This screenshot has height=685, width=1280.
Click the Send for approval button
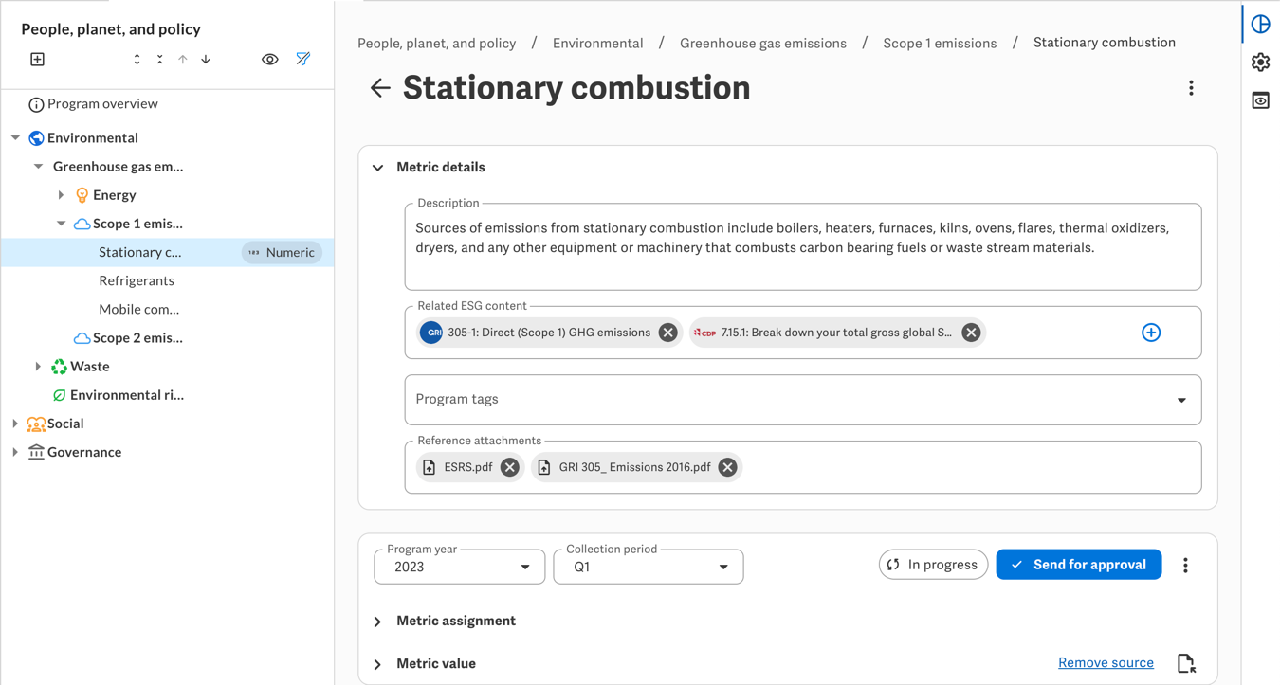click(1078, 564)
